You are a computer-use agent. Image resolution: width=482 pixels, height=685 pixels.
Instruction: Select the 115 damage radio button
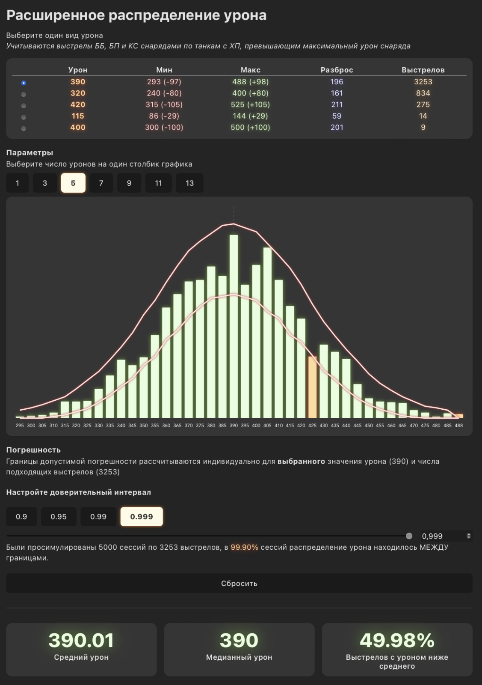(24, 117)
